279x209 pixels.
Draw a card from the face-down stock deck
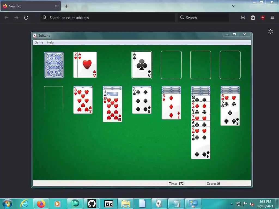click(x=54, y=65)
